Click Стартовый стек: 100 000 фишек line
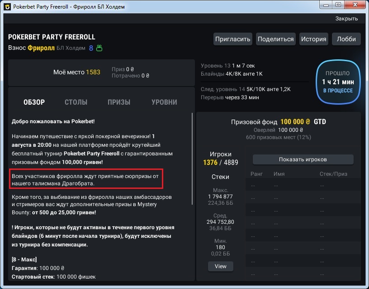The width and height of the screenshot is (369, 289). (x=54, y=276)
